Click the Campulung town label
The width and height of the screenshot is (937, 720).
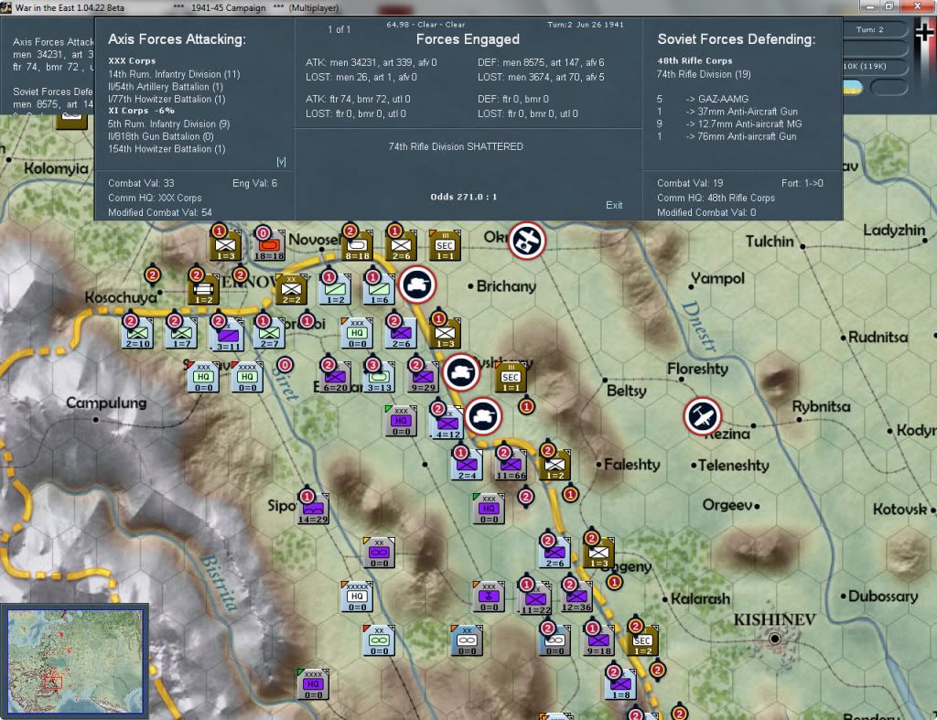(x=106, y=403)
